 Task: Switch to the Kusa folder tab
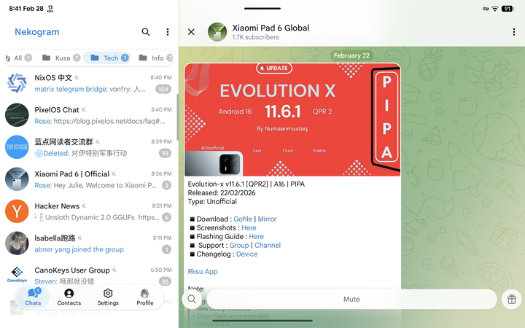tap(61, 58)
